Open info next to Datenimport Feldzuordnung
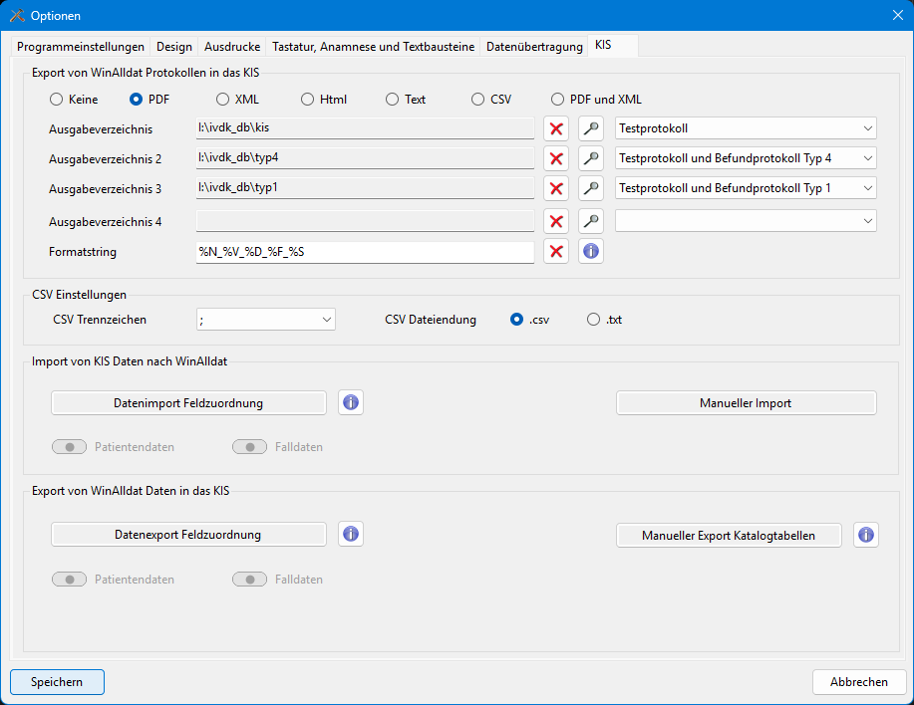Viewport: 914px width, 705px height. click(351, 402)
